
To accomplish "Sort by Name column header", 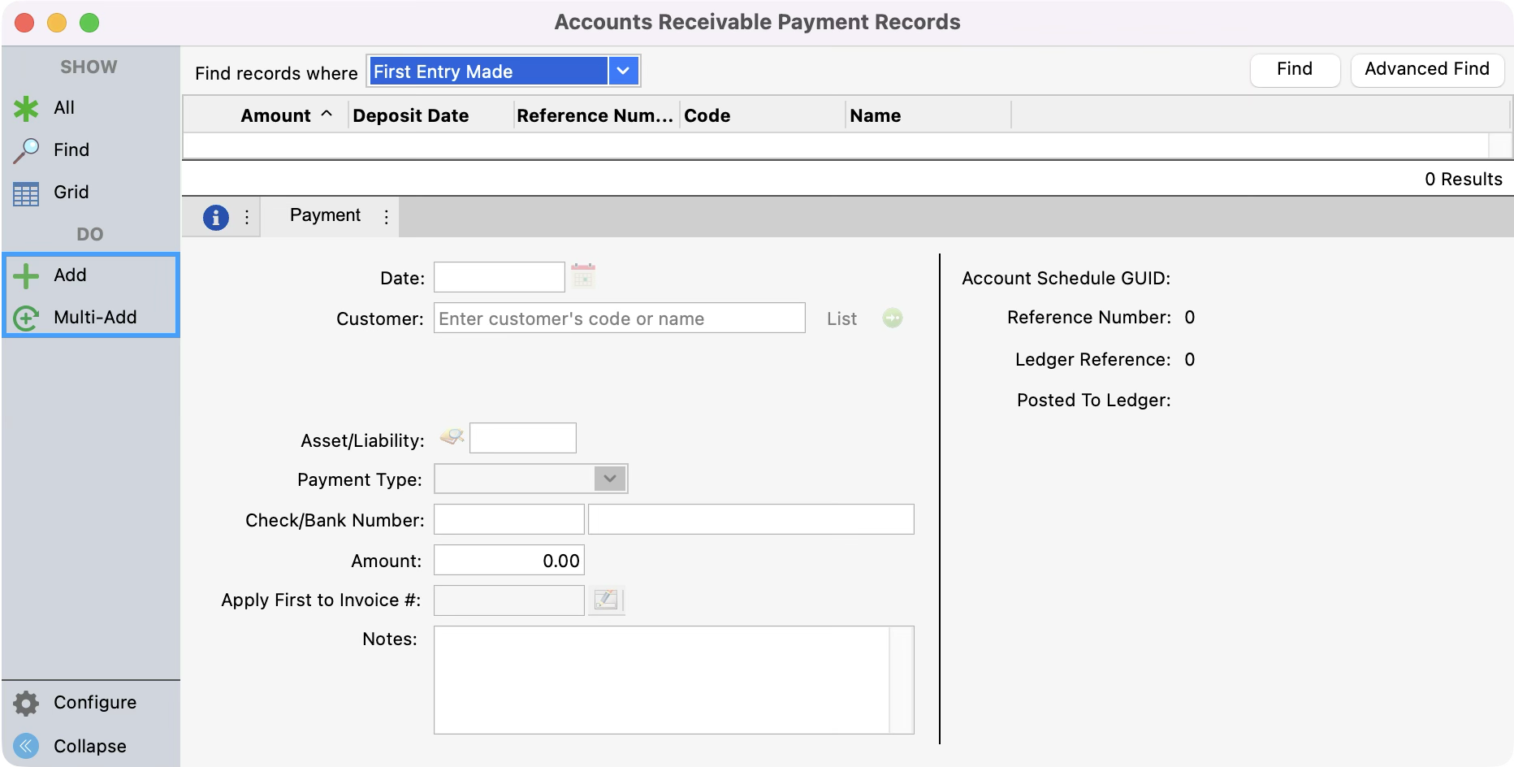I will (x=928, y=115).
